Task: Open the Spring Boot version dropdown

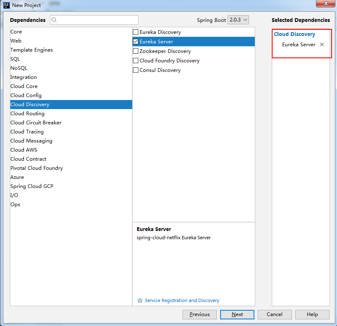Action: (238, 20)
